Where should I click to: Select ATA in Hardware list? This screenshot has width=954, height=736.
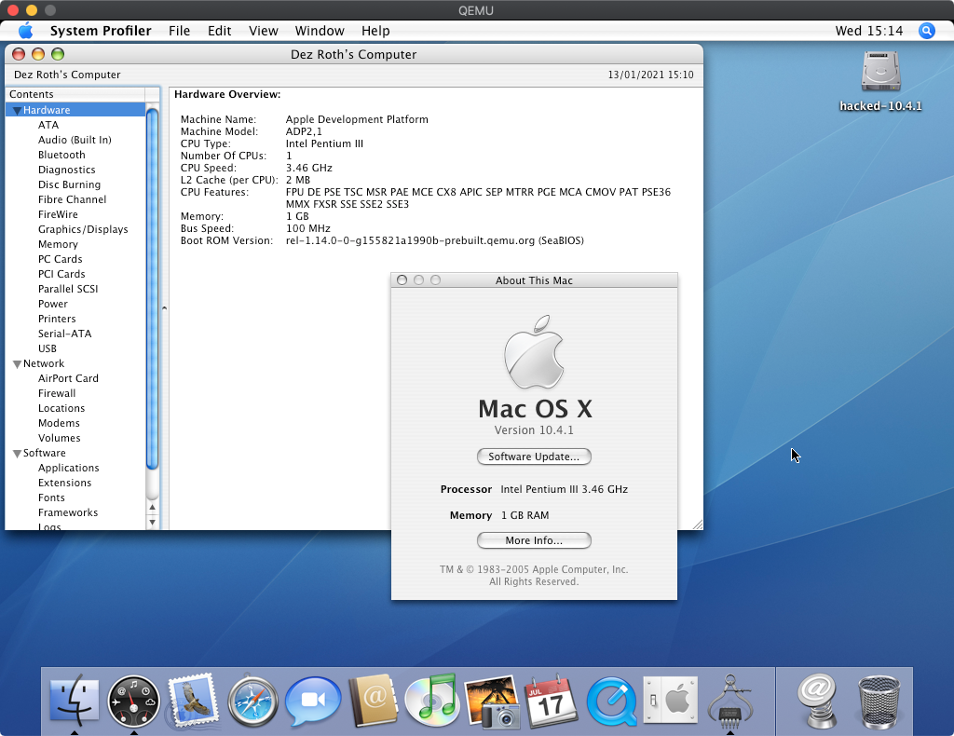[48, 125]
